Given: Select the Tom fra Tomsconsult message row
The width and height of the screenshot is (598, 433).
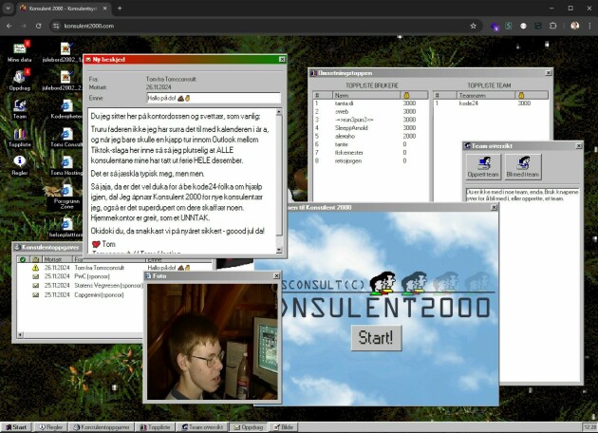Looking at the screenshot, I should pos(115,268).
